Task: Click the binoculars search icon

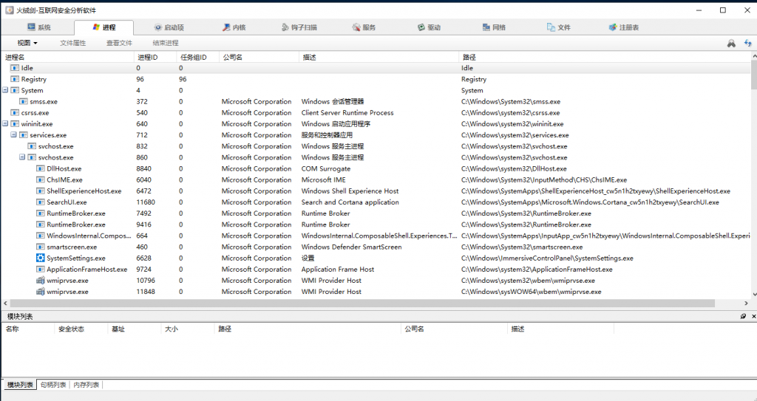Action: 731,44
